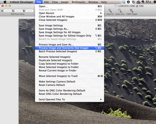Click the L1002031.DNG document icon in title bar
The width and height of the screenshot is (156, 124).
click(x=115, y=6)
